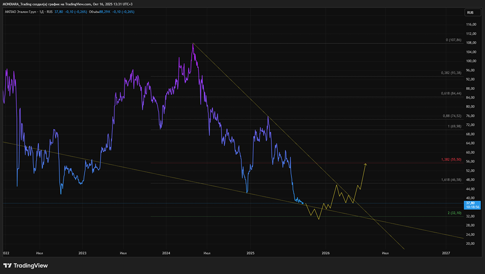The width and height of the screenshot is (485, 274).
Task: Click the 80,00 price axis label
Action: (471, 107)
